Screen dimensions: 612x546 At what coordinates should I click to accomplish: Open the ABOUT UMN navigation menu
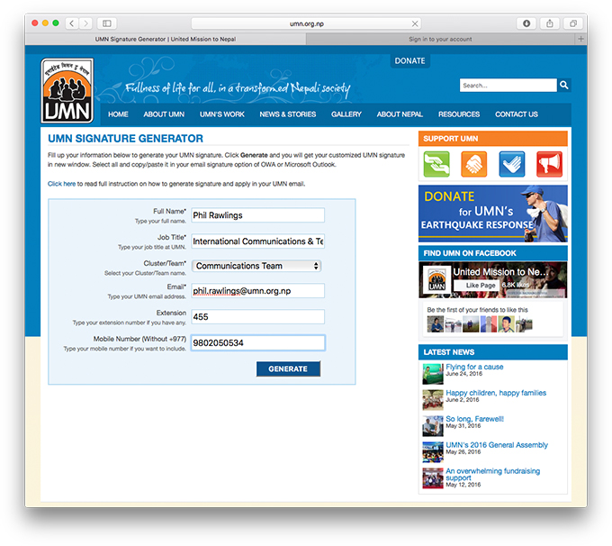coord(164,114)
